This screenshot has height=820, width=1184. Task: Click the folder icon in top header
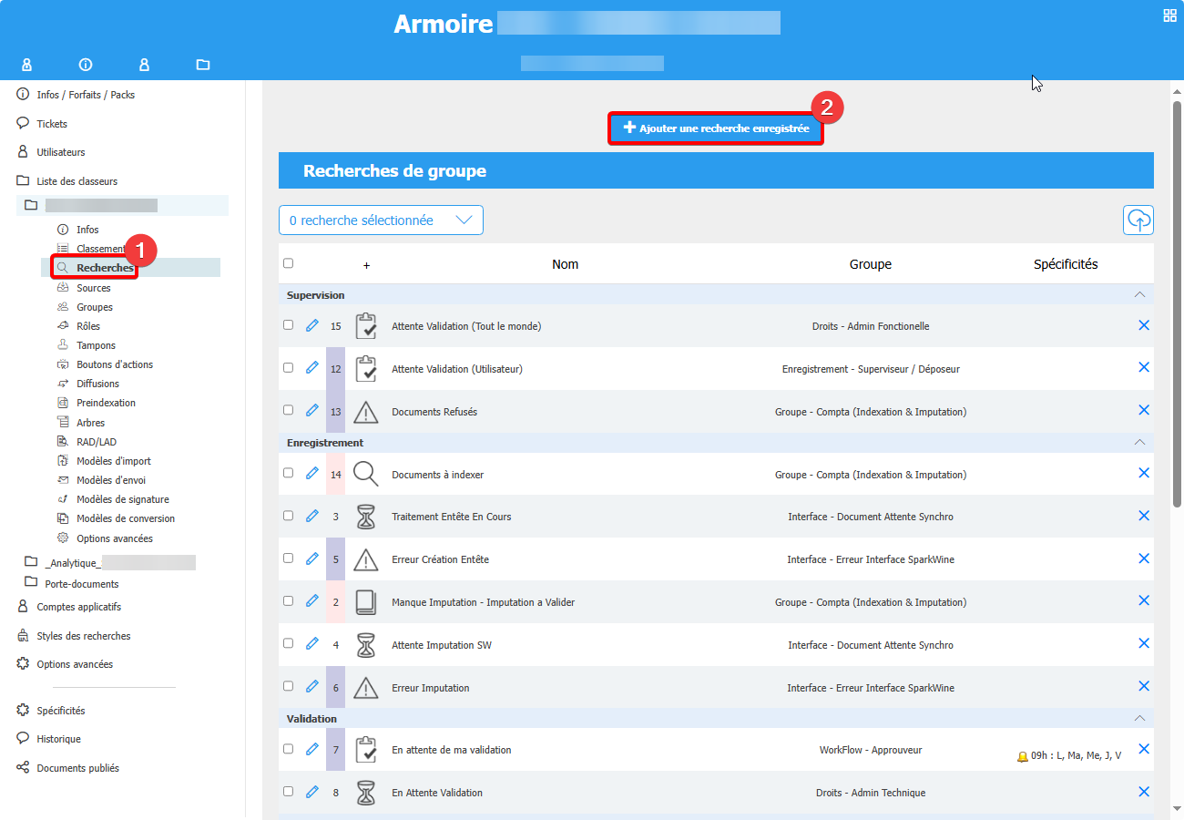point(203,65)
